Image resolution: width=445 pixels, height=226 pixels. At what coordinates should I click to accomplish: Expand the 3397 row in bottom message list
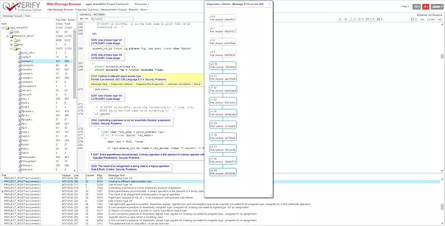click(x=3, y=191)
